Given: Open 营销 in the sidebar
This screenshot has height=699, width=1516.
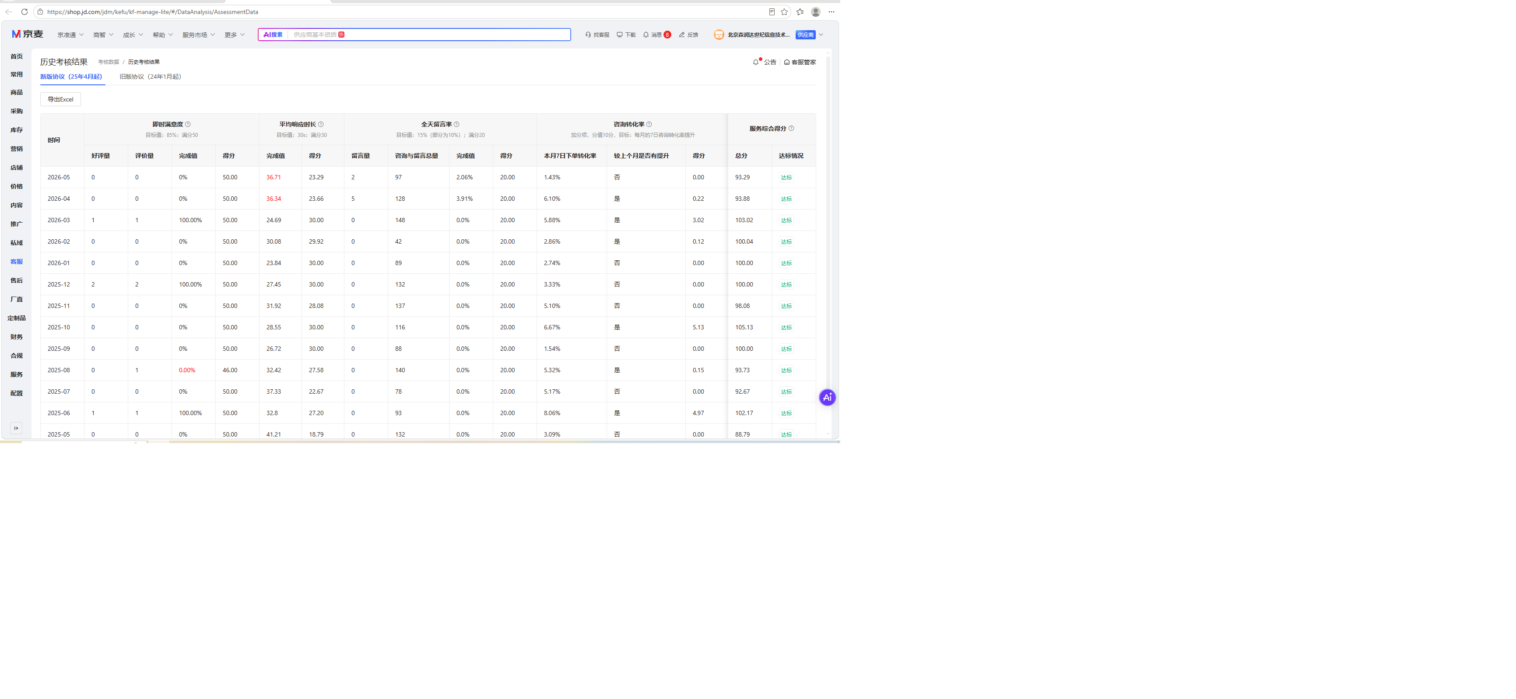Looking at the screenshot, I should pyautogui.click(x=17, y=149).
